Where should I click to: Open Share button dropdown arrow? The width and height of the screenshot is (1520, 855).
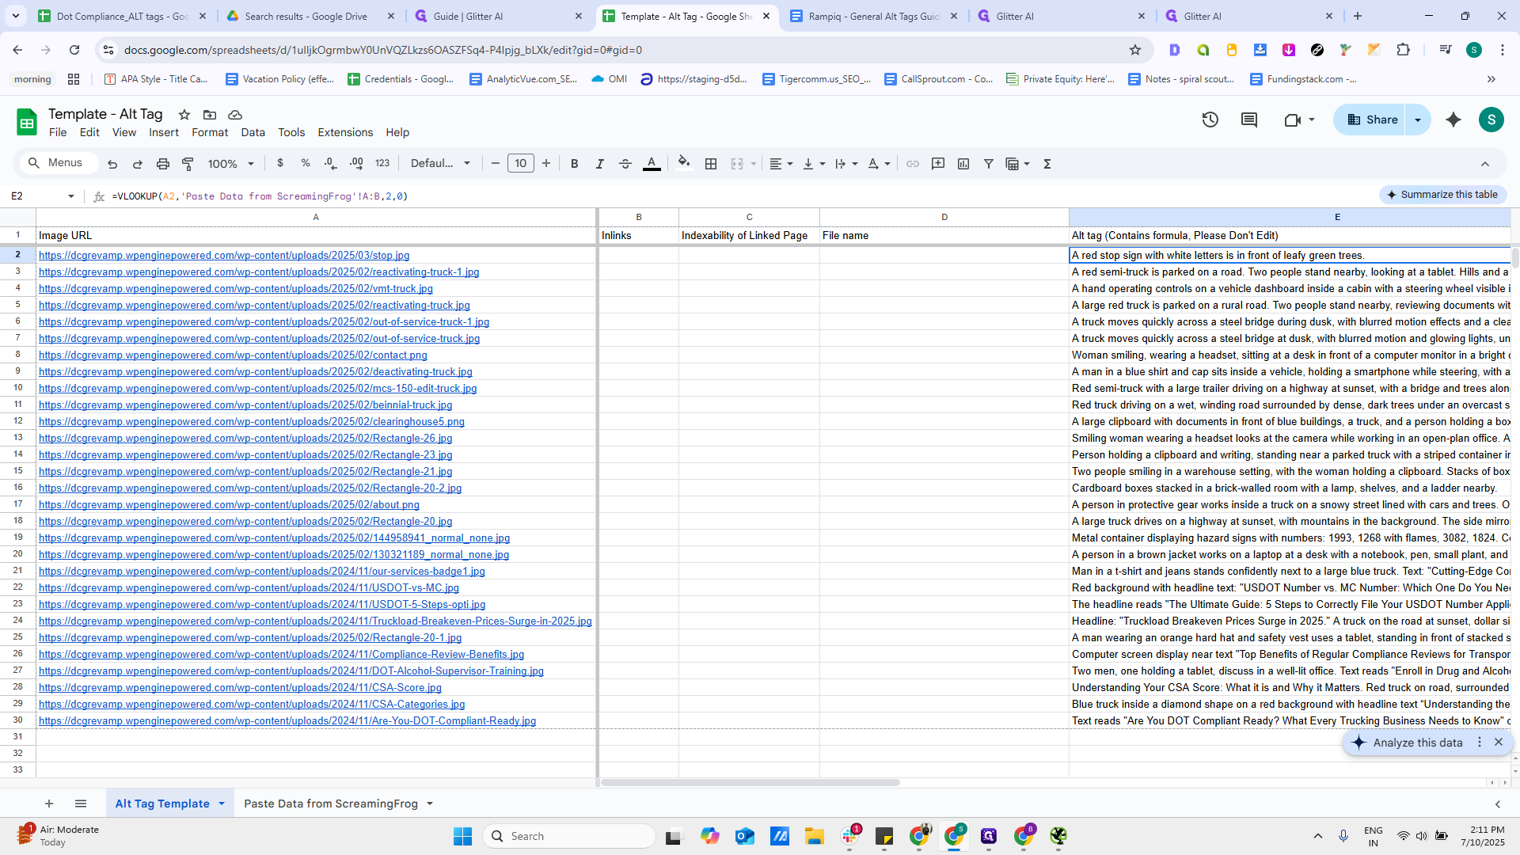[x=1418, y=120]
